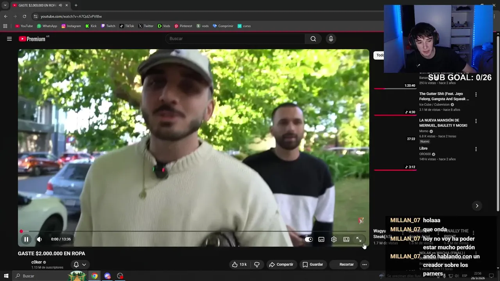Viewport: 500px width, 281px height.
Task: Open OBS Studio from the taskbar
Action: pyautogui.click(x=120, y=276)
